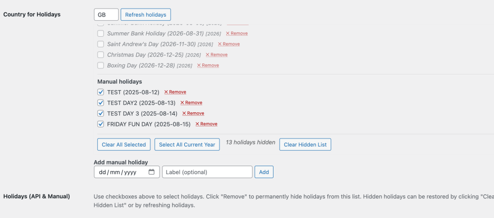Remove the TEST DAY 3 manual holiday

pos(193,113)
